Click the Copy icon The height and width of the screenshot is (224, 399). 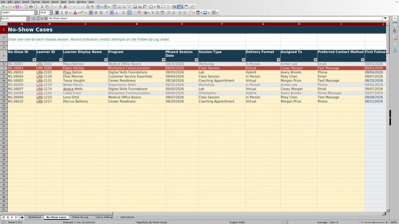[47, 7]
